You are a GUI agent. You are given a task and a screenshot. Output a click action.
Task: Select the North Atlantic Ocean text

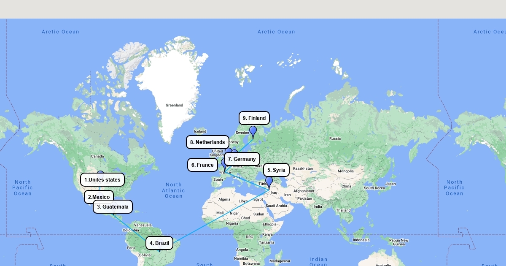point(173,190)
